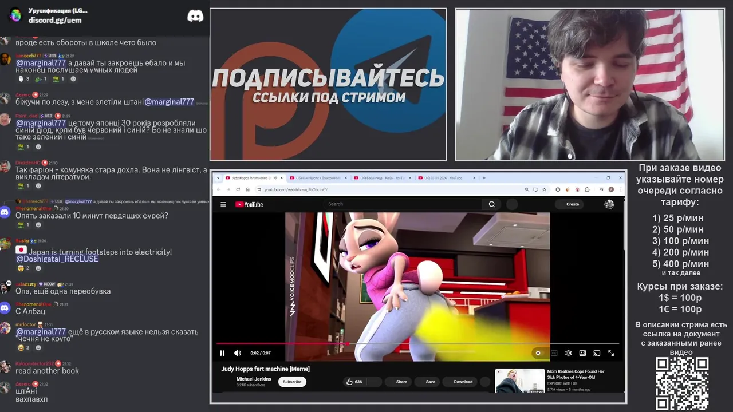
Task: Open the Chrome profile avatar button
Action: point(611,189)
